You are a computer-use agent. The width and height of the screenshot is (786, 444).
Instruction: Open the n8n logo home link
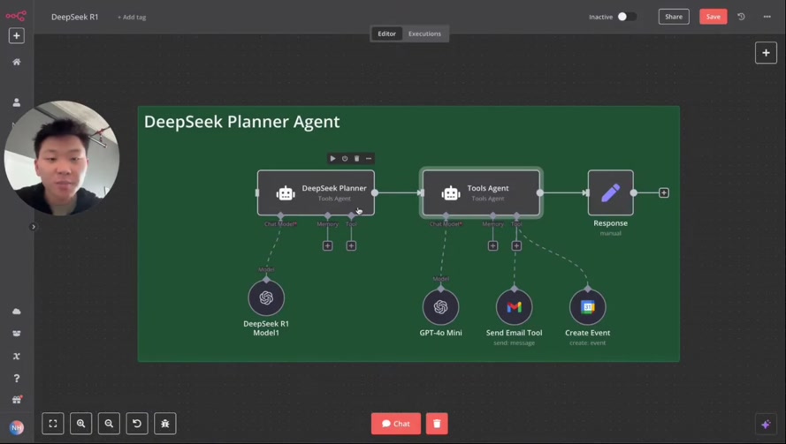pos(16,16)
